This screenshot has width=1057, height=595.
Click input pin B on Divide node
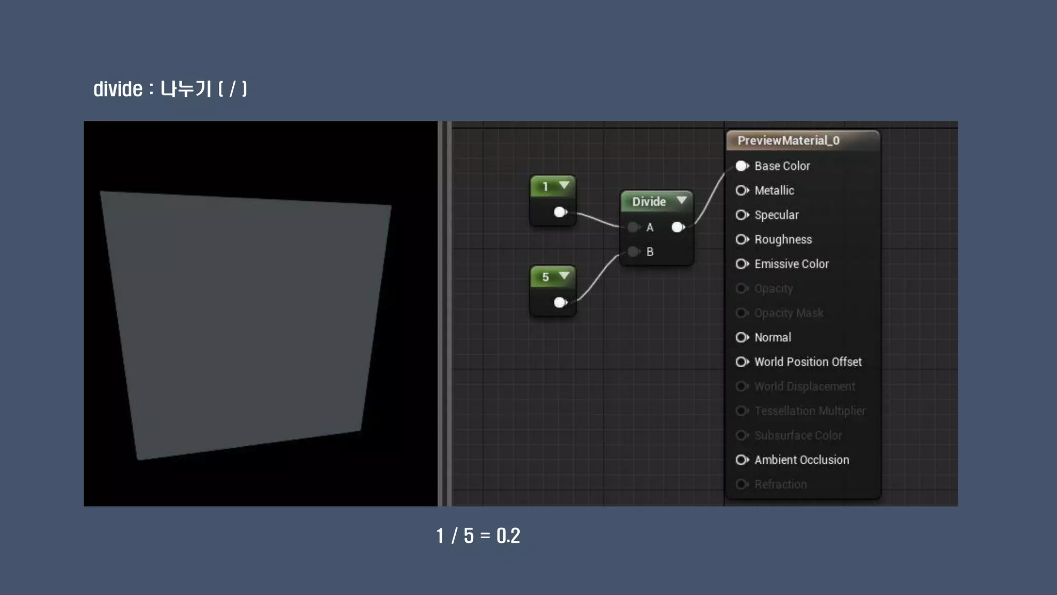pos(633,252)
